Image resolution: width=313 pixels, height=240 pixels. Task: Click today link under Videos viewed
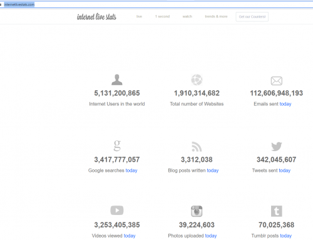(x=130, y=236)
